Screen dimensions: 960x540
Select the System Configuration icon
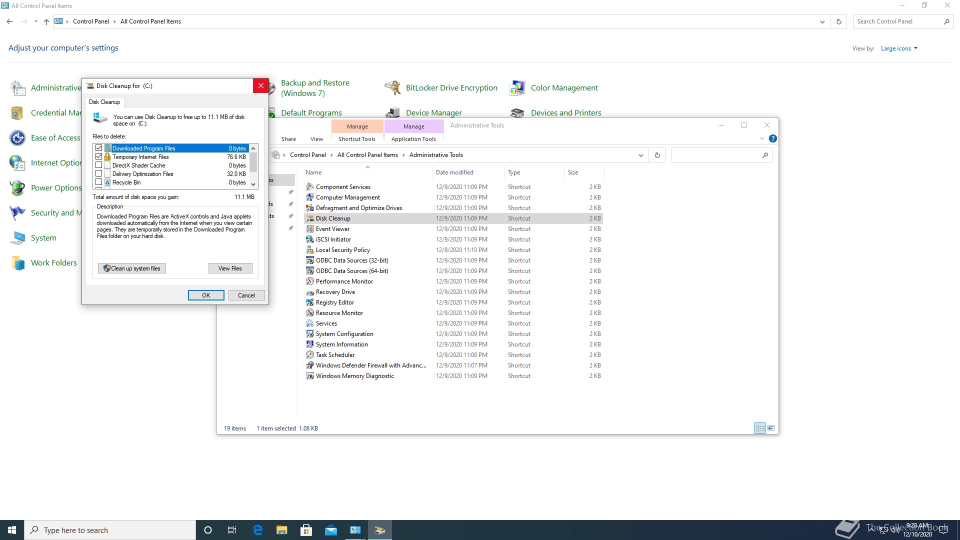pyautogui.click(x=310, y=333)
